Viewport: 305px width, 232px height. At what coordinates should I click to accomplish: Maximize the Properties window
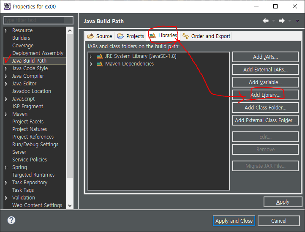275,6
